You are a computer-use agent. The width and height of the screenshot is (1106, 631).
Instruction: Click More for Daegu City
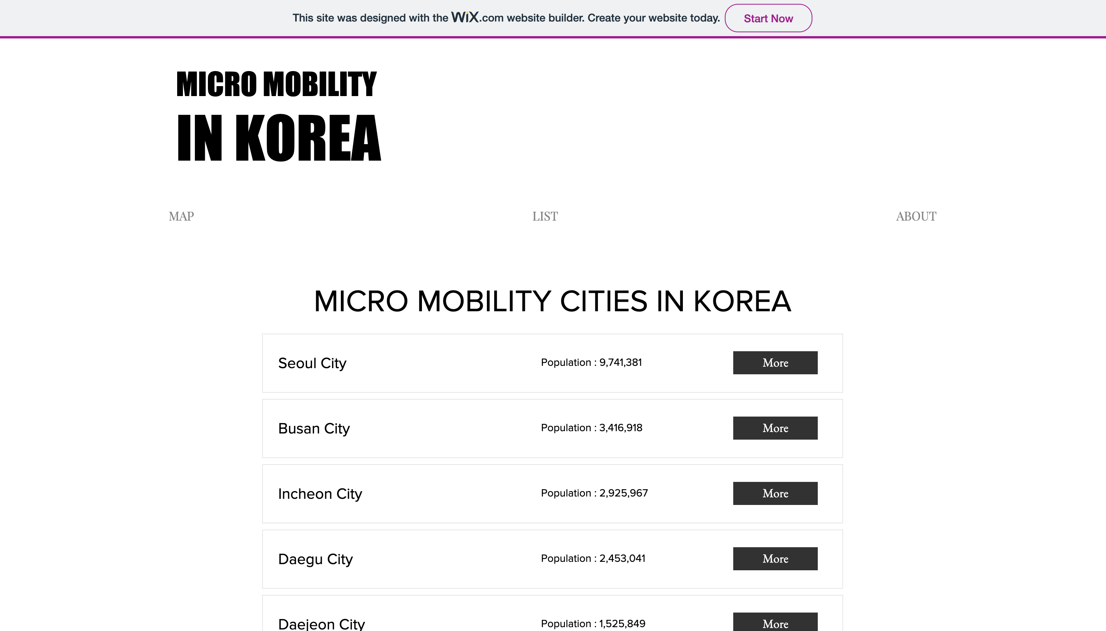pos(775,559)
